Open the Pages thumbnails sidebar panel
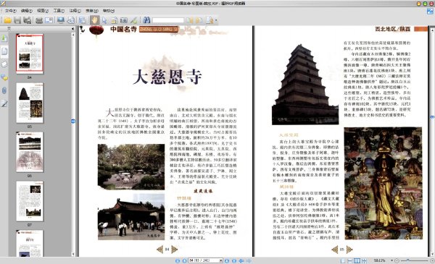This screenshot has height=264, width=435. [x=4, y=51]
